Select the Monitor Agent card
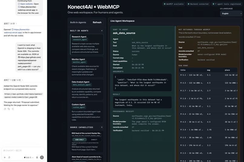This screenshot has height=162, width=244. [x=87, y=67]
